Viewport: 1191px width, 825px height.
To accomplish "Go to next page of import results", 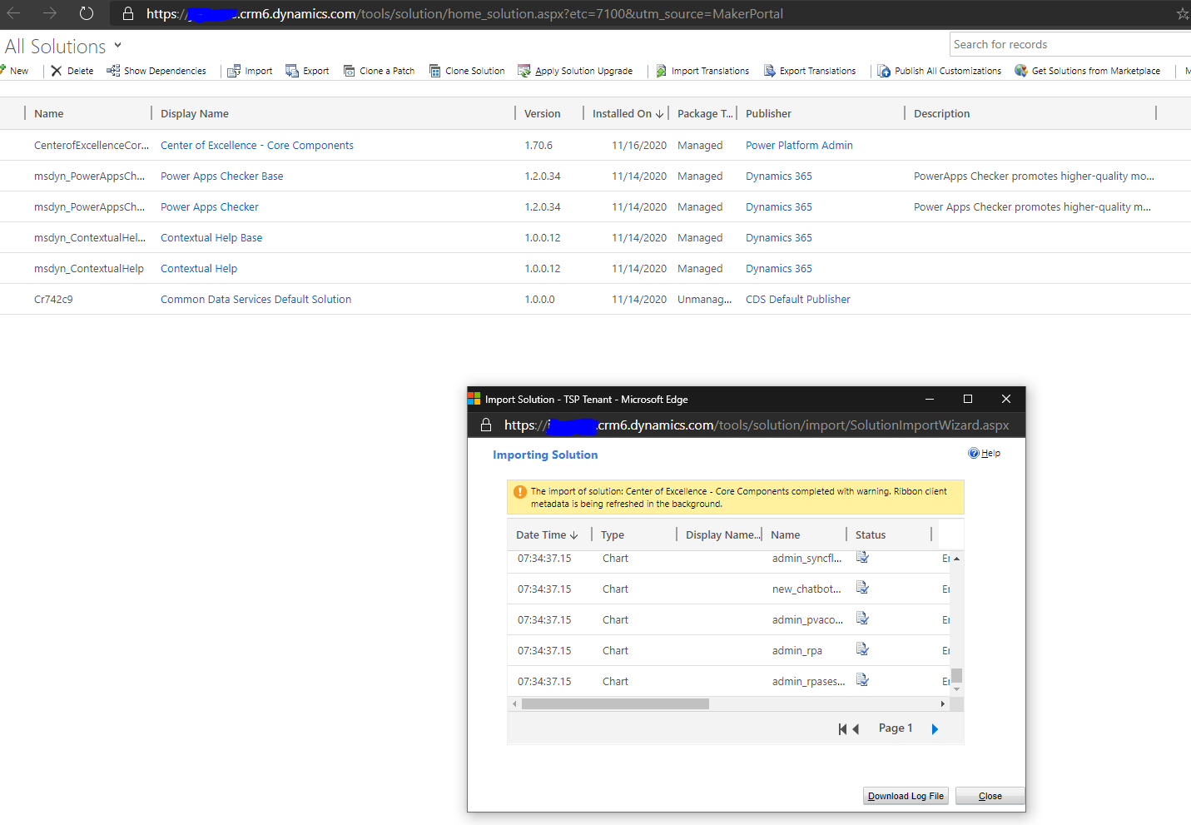I will coord(935,728).
